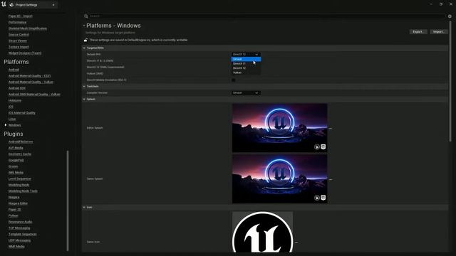Choose Default in the RHI list
Screen dimensions: 456x256
(246, 59)
